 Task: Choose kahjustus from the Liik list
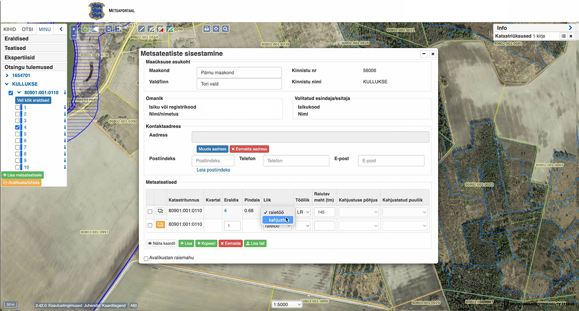tap(277, 220)
